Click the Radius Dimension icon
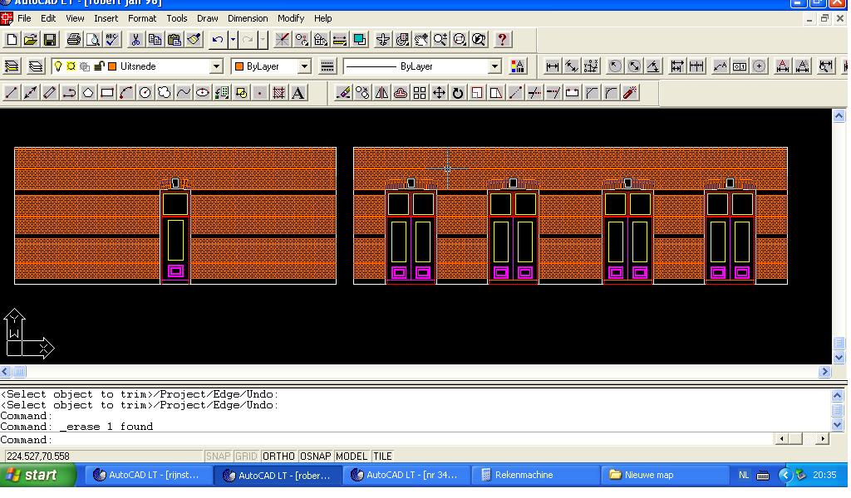The width and height of the screenshot is (851, 498). click(614, 66)
